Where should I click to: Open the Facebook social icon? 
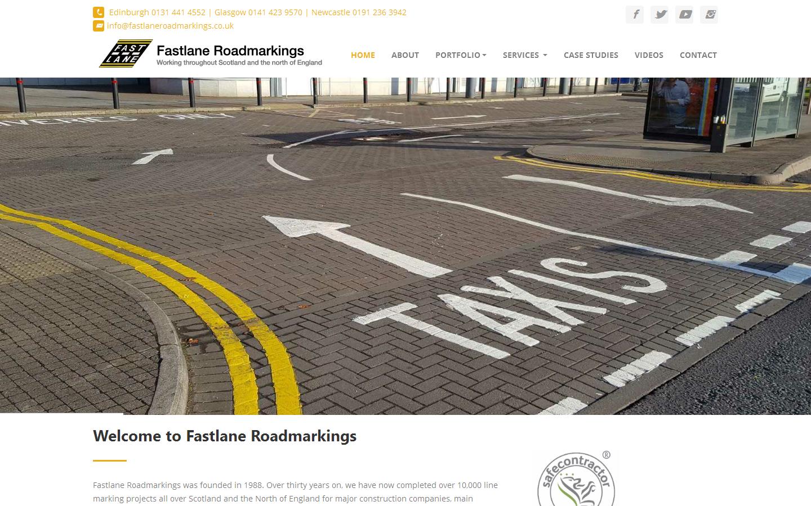point(635,15)
